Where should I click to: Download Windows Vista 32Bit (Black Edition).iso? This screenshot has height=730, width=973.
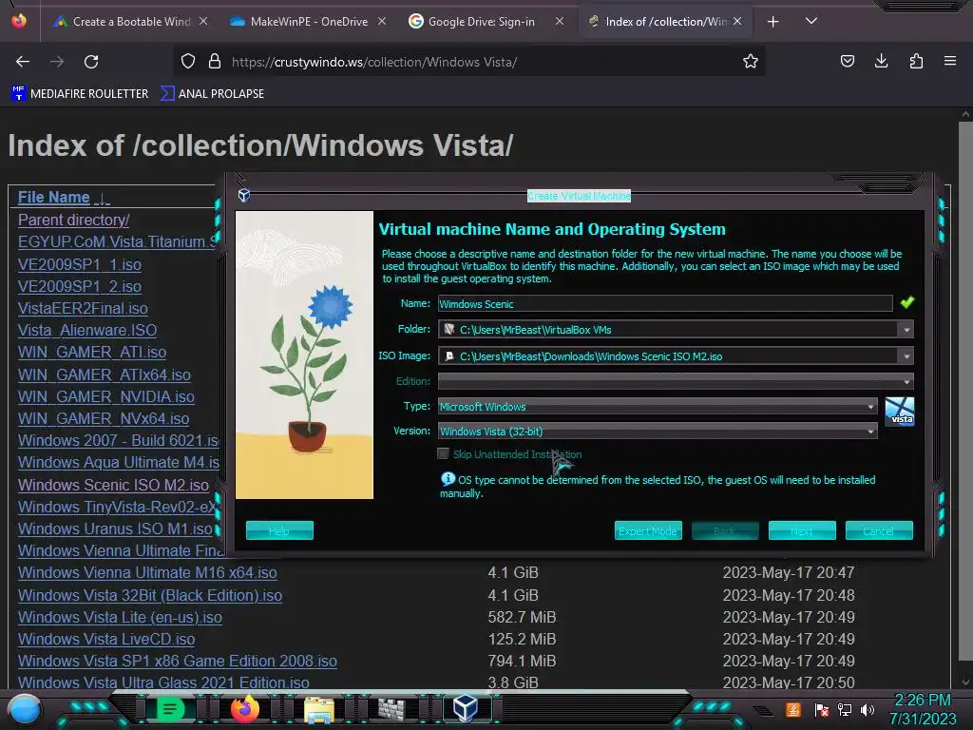pyautogui.click(x=150, y=595)
